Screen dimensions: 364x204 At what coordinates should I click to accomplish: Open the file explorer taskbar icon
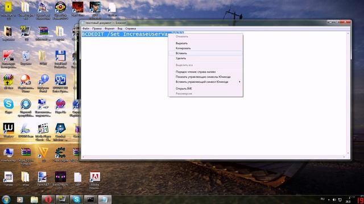(x=34, y=199)
